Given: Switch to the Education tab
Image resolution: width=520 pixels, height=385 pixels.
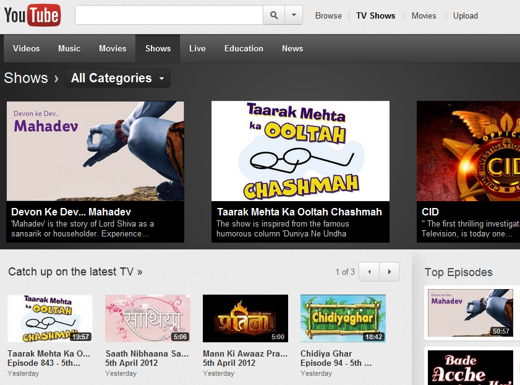Looking at the screenshot, I should (244, 48).
